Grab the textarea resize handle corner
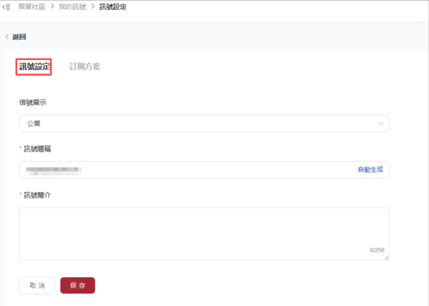This screenshot has width=429, height=306. click(386, 258)
